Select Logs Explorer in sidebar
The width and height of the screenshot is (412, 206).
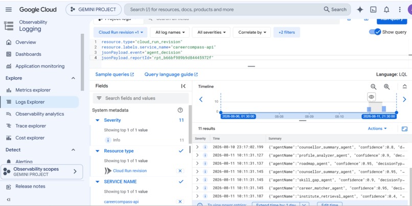point(39,102)
